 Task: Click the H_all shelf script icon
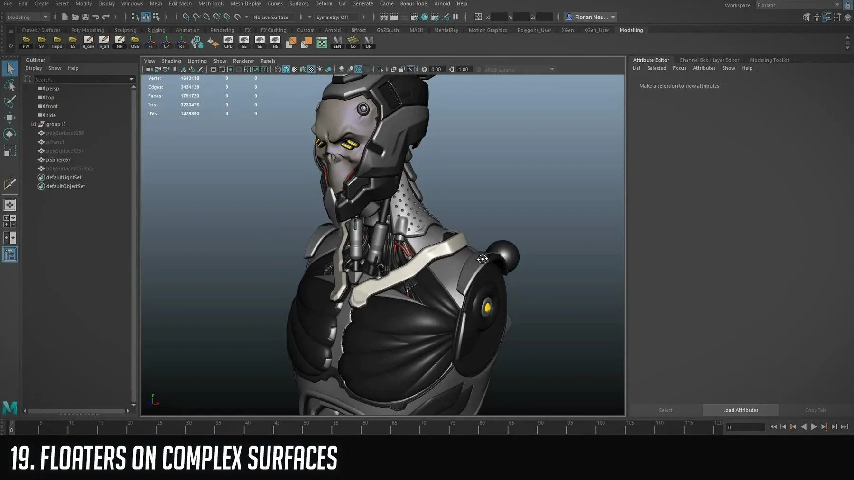tap(104, 42)
